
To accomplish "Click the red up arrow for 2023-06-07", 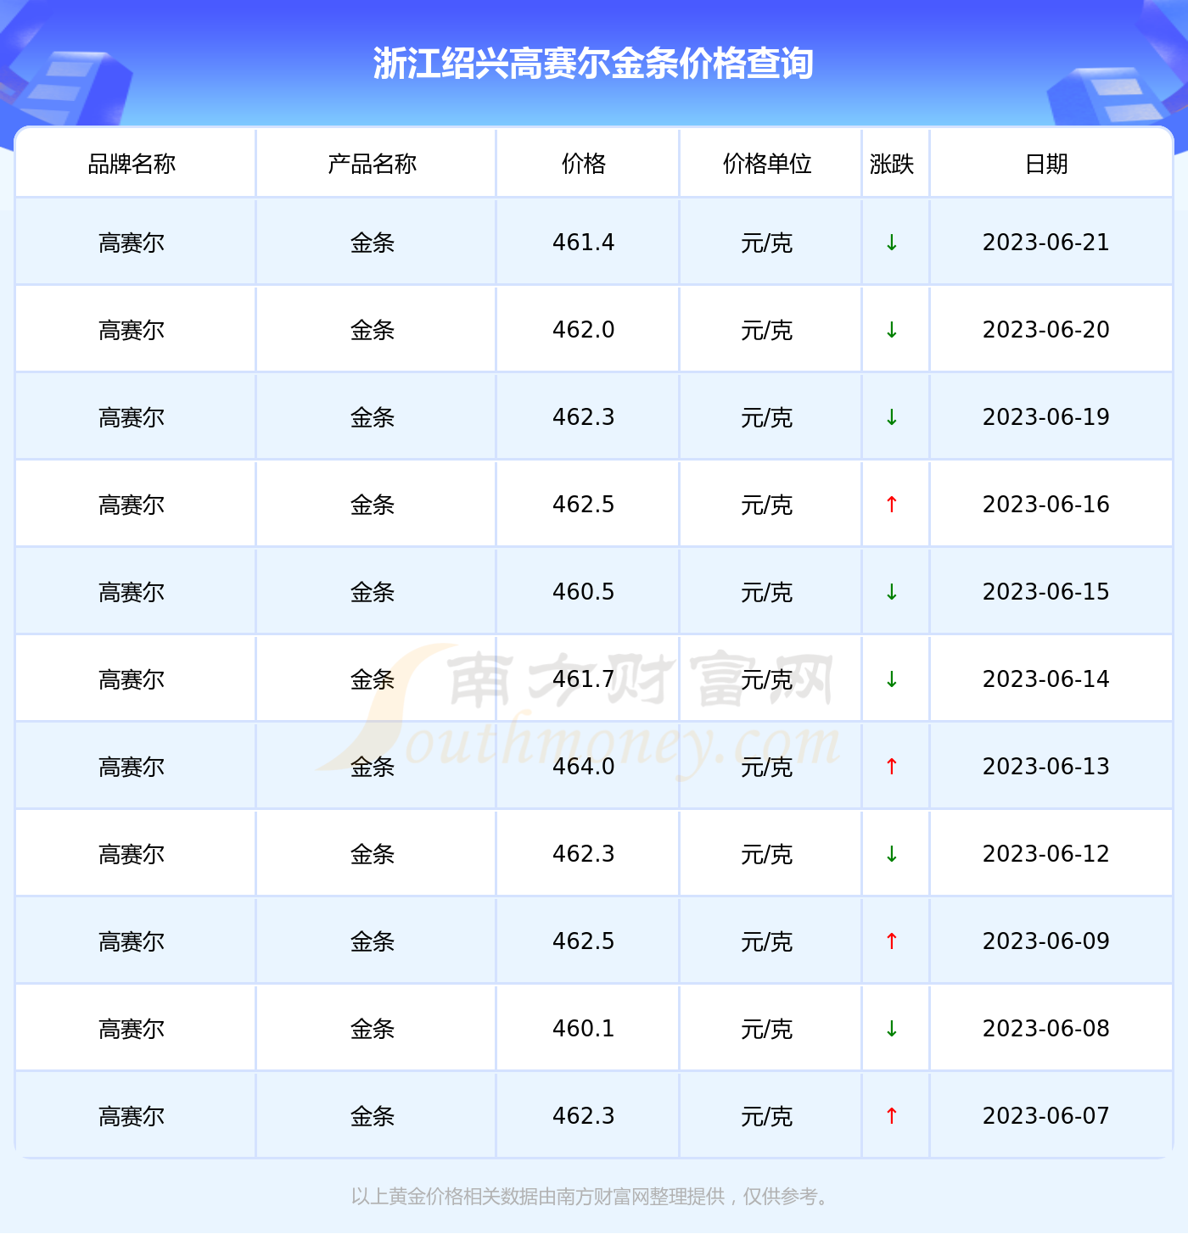I will coord(891,1116).
